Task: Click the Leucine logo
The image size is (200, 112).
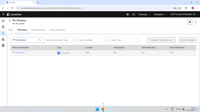Action: click(14, 14)
